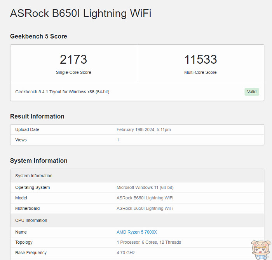Select the Multi-Core Score label

point(201,72)
